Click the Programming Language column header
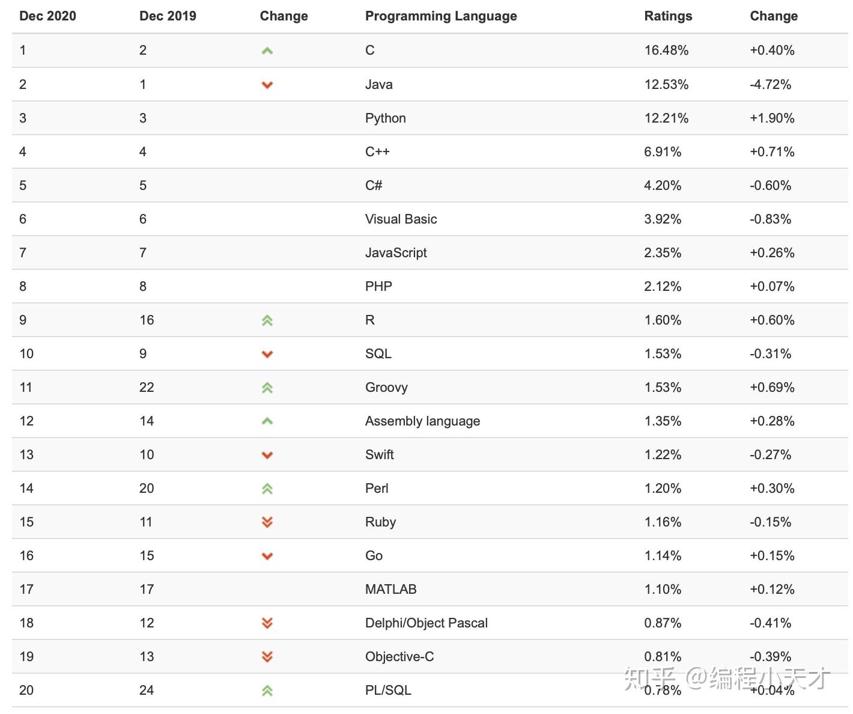The width and height of the screenshot is (853, 714). click(441, 16)
